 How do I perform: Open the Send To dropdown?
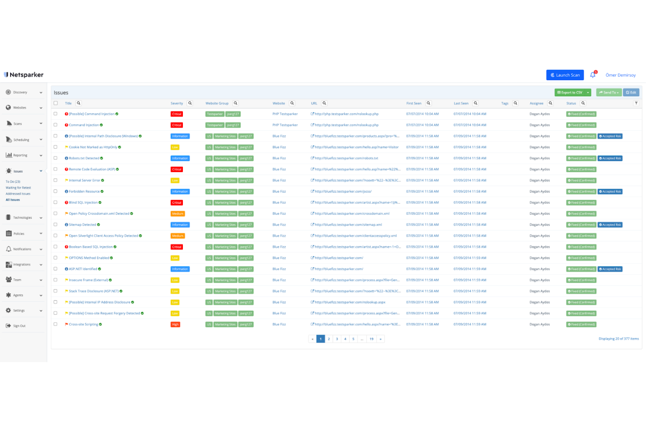[608, 92]
